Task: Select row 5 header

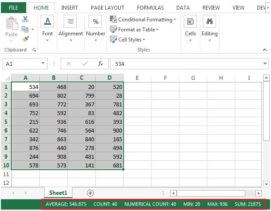Action: tap(6, 122)
